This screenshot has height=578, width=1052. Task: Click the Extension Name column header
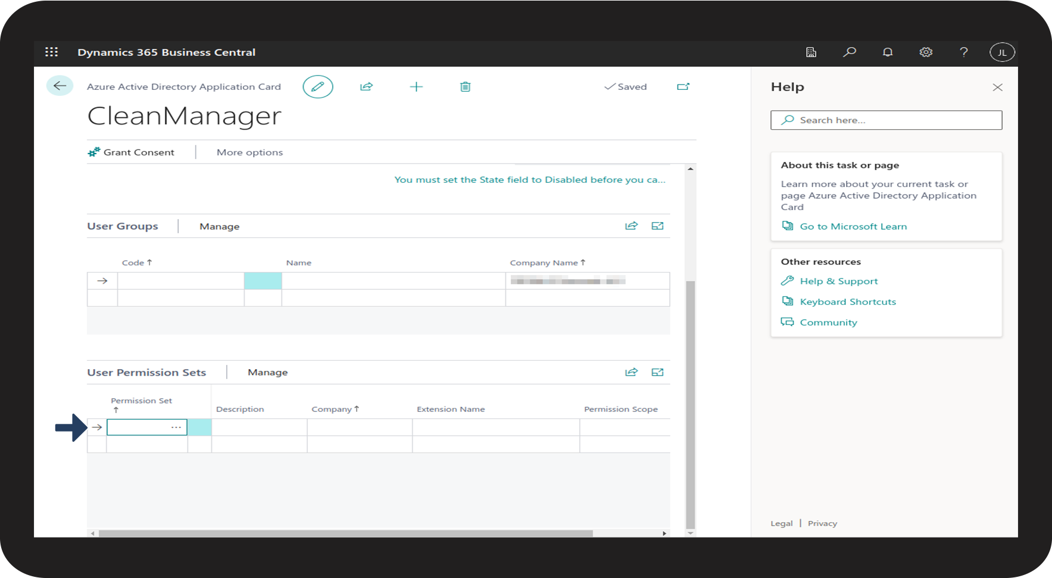coord(451,409)
